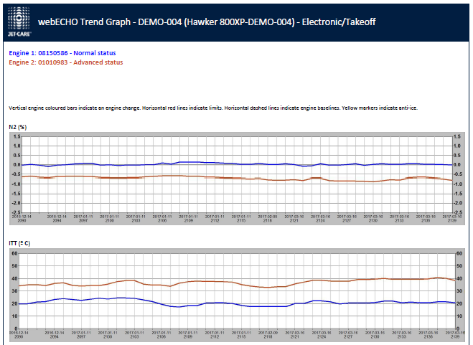Click the Engine 2: 01010983 Advanced status line
Viewport: 473px width, 345px height.
click(x=66, y=62)
